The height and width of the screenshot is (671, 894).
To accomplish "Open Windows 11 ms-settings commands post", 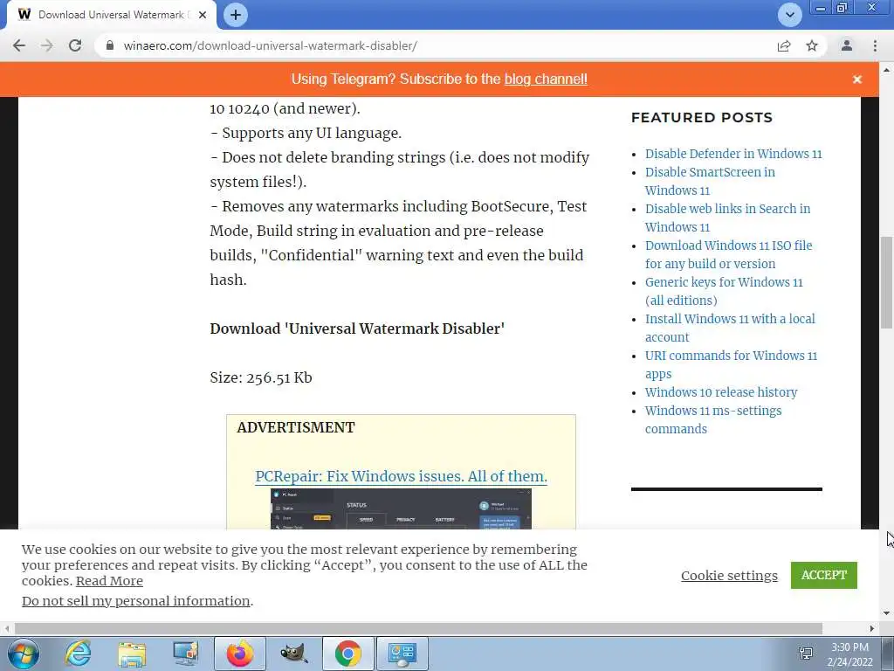I will [x=713, y=420].
